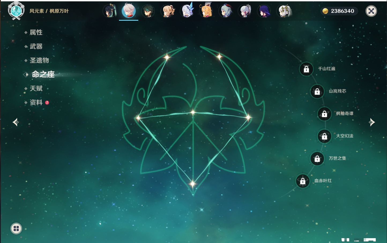Close the character screen

[371, 11]
